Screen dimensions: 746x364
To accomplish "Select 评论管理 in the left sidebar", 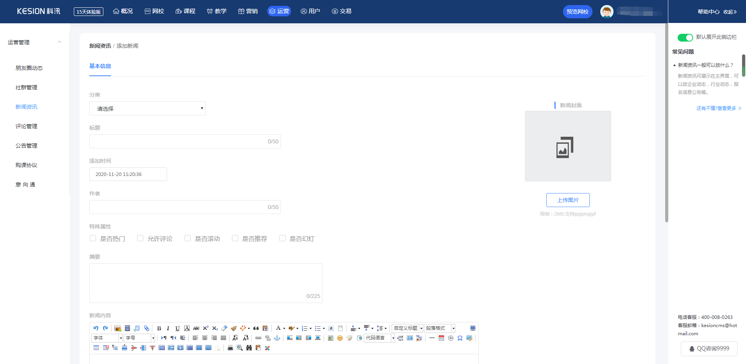I will pyautogui.click(x=26, y=126).
